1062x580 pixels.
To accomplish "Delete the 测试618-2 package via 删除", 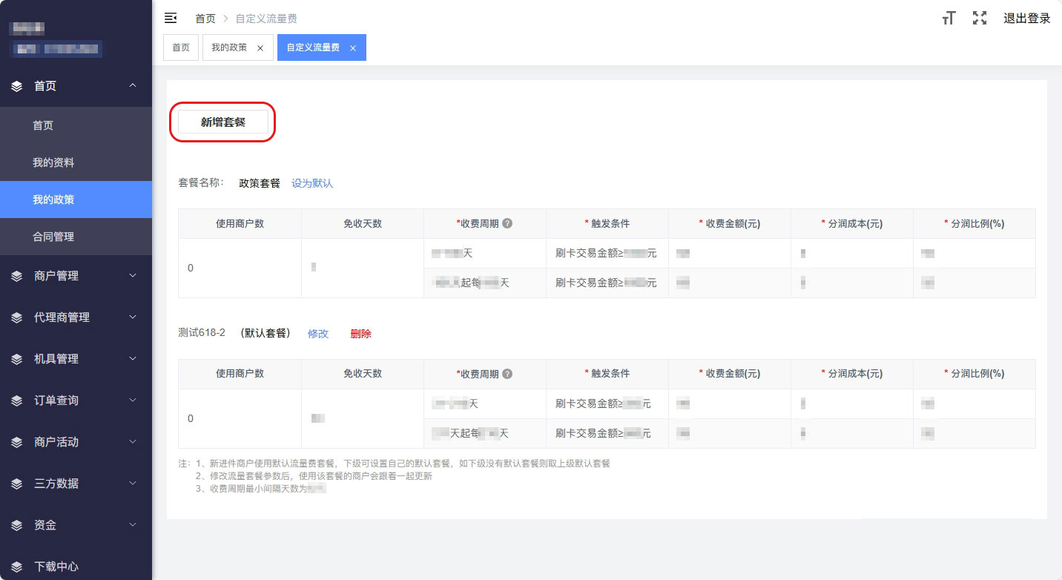I will click(361, 334).
